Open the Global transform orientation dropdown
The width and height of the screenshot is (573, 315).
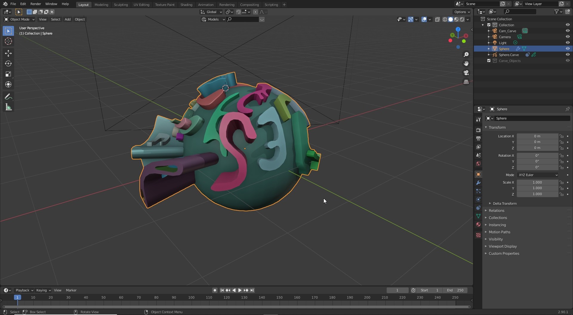(211, 12)
